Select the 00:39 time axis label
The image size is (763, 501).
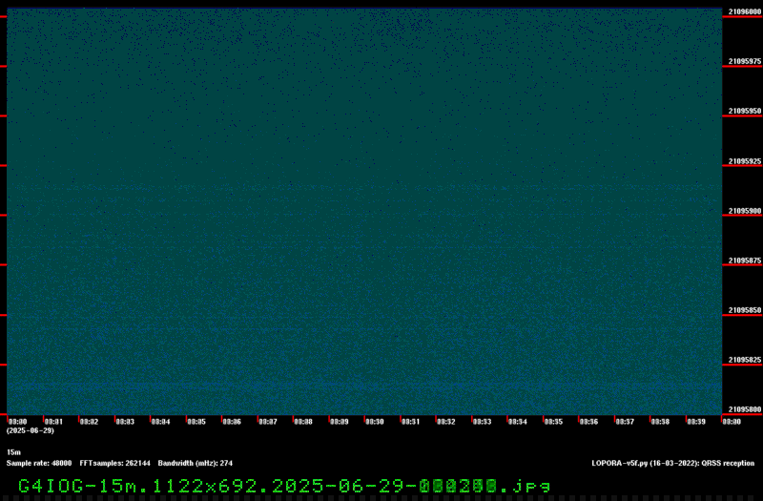pyautogui.click(x=696, y=422)
